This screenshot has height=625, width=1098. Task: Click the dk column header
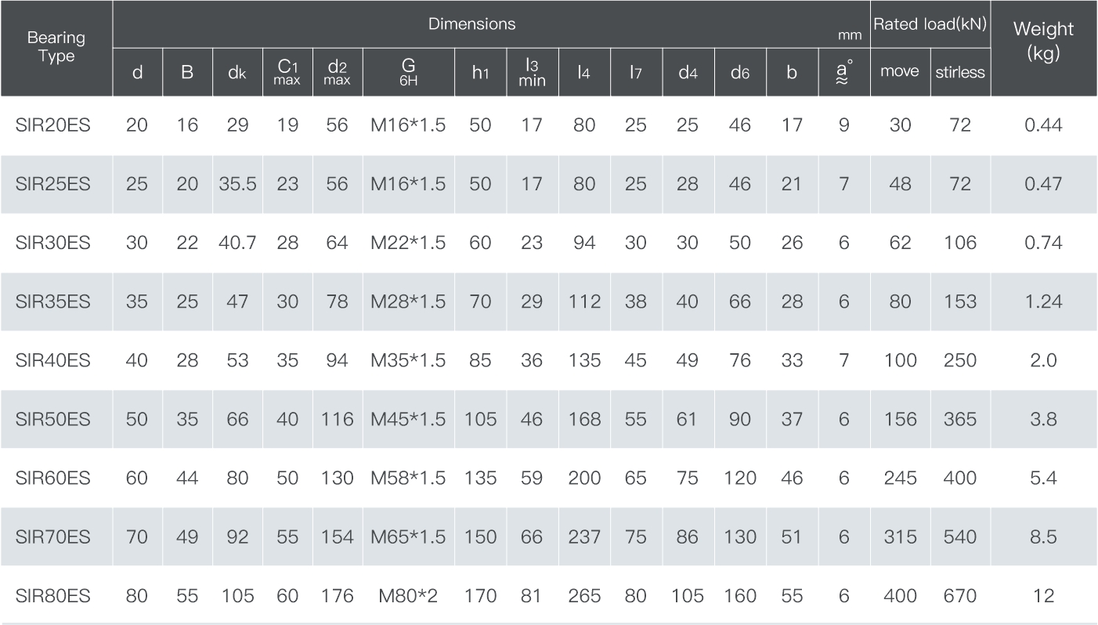237,72
